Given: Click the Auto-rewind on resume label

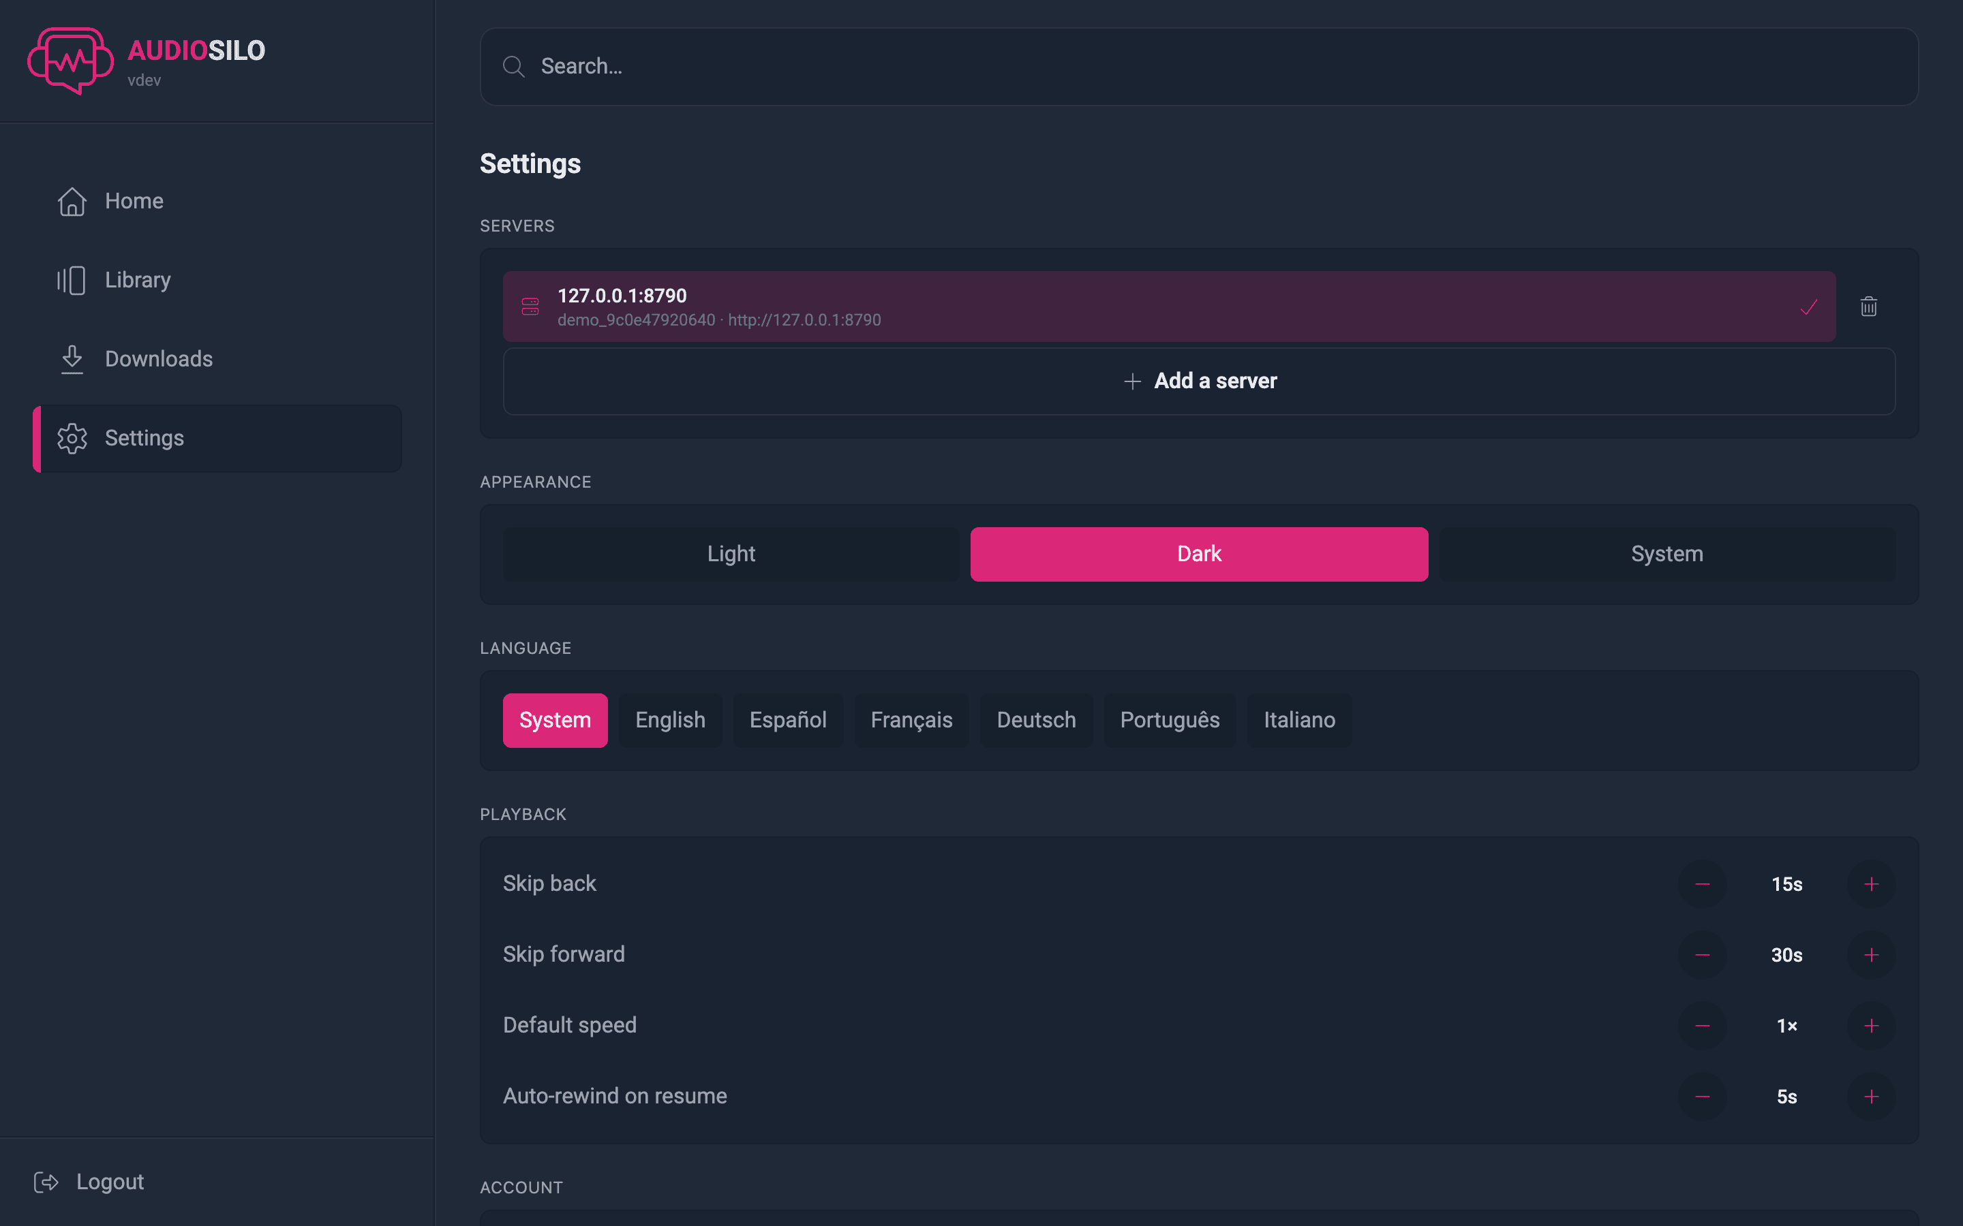Looking at the screenshot, I should pyautogui.click(x=615, y=1097).
